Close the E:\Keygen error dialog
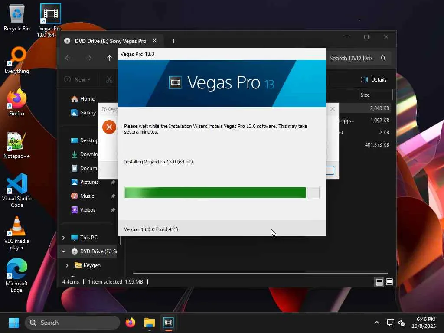 (x=333, y=109)
